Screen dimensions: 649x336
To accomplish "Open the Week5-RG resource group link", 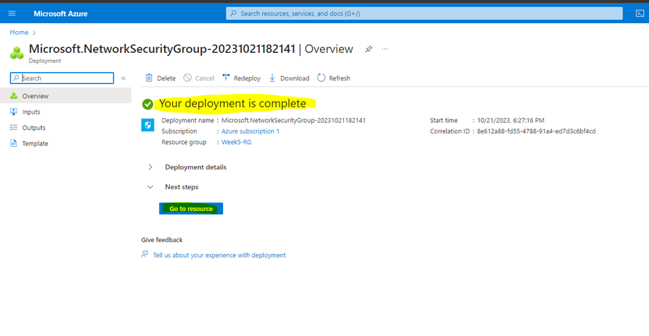I will (236, 142).
